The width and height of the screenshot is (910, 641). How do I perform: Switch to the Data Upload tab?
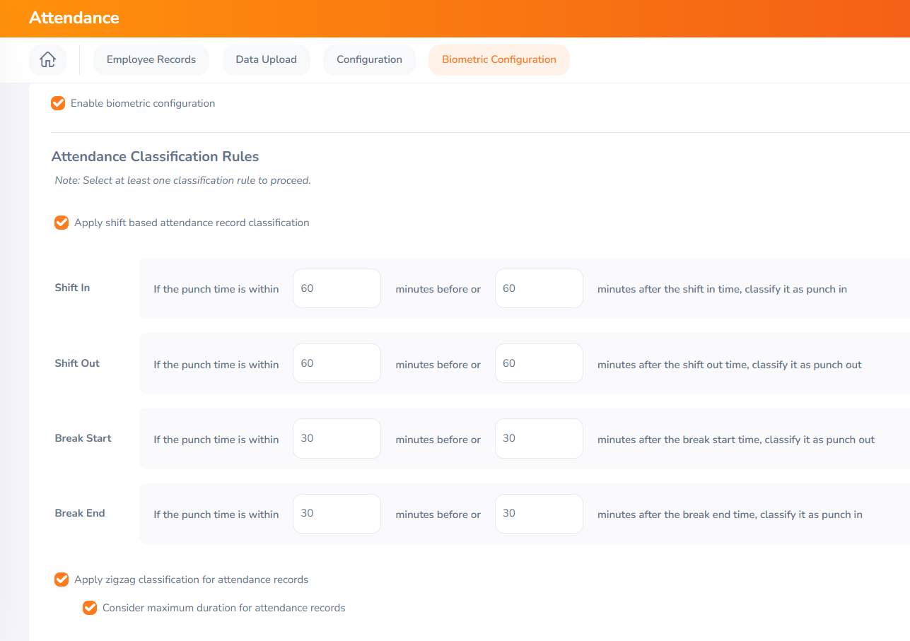tap(266, 59)
